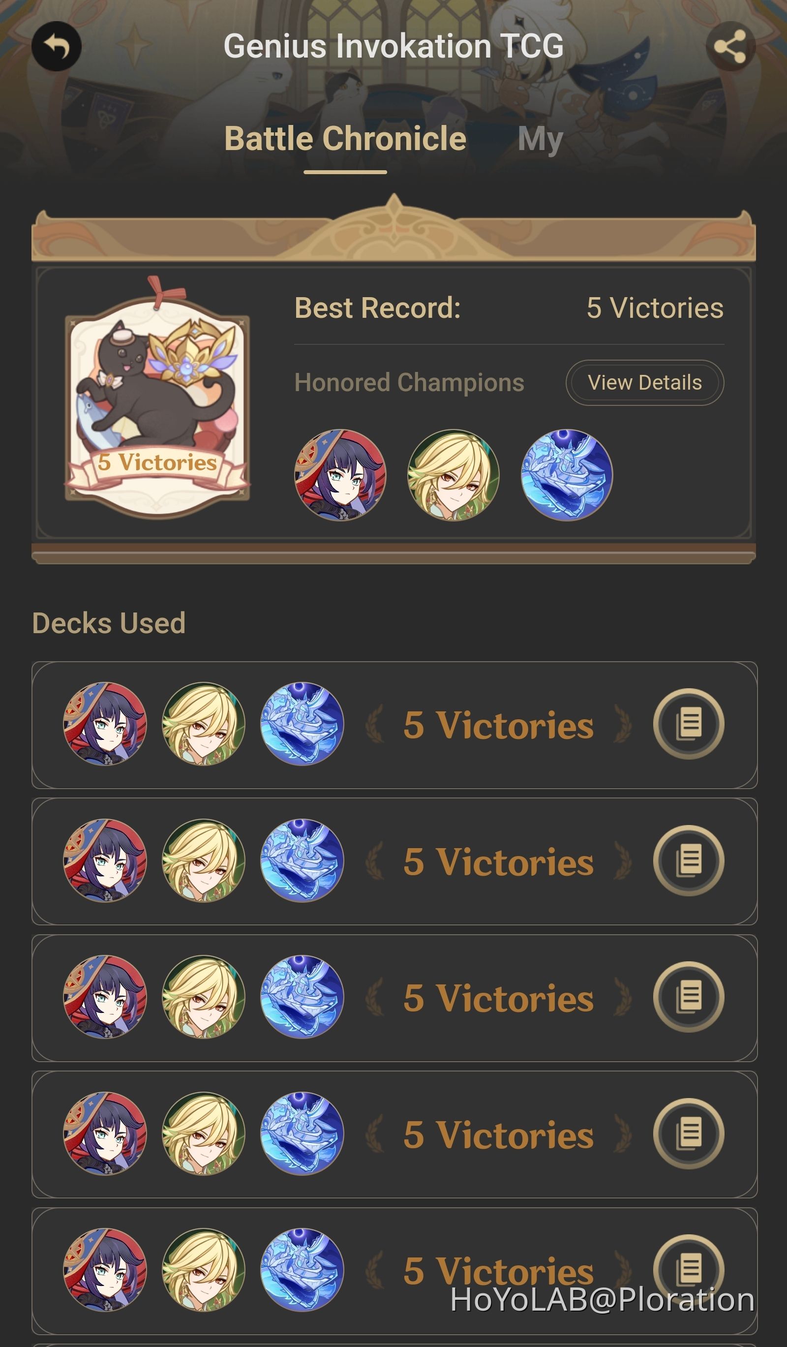Select dark-haired champion avatar under Honored Champions
Viewport: 787px width, 1347px height.
[340, 475]
